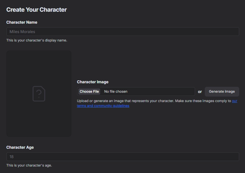The width and height of the screenshot is (245, 173).
Task: Click the 'Create Your Character' heading
Action: (x=37, y=10)
